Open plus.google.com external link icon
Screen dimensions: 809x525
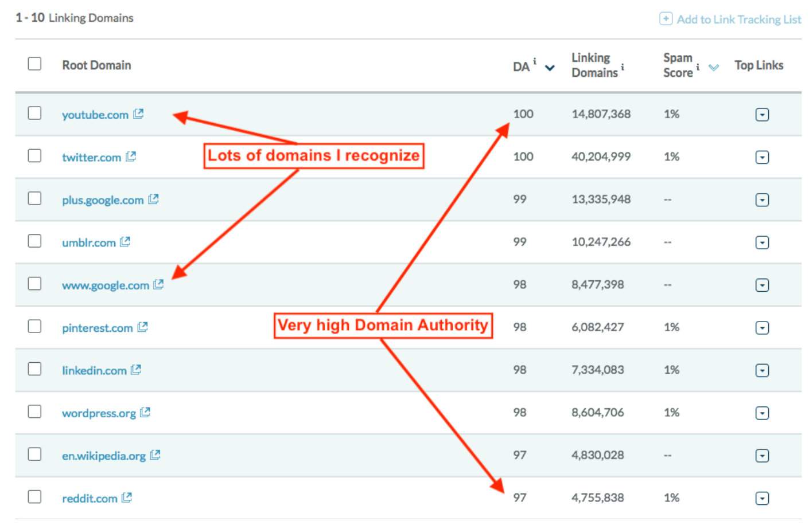[153, 199]
